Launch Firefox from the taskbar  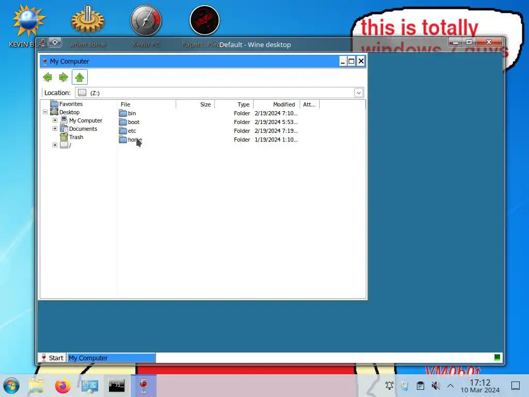tap(63, 386)
